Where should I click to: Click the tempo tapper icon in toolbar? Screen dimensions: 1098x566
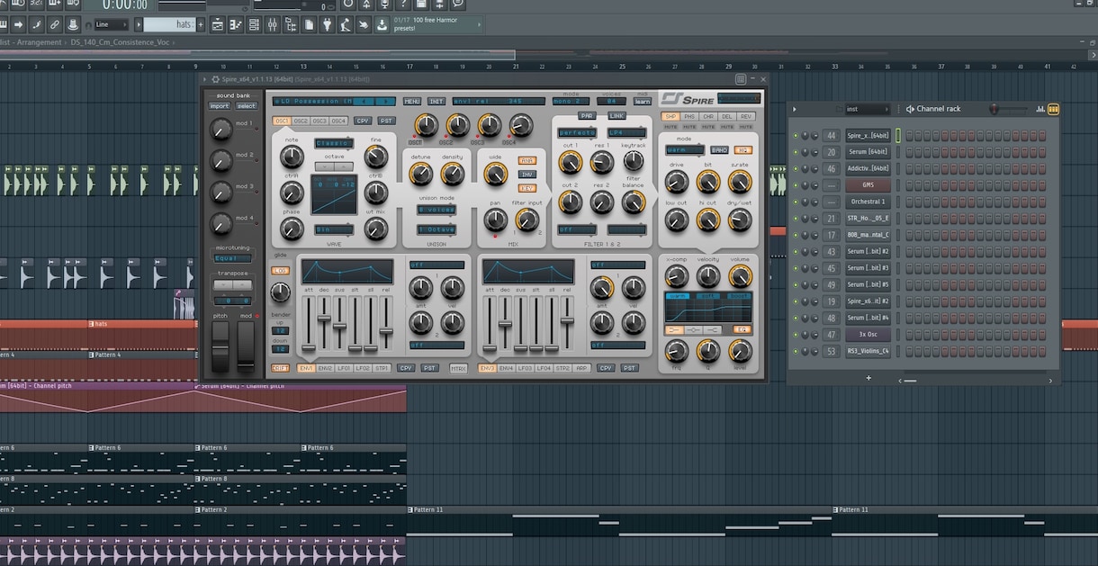[x=346, y=24]
